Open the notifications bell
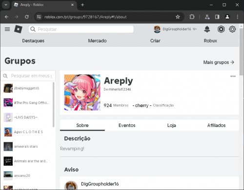Viewport: 244px width, 190px height. pyautogui.click(x=207, y=29)
